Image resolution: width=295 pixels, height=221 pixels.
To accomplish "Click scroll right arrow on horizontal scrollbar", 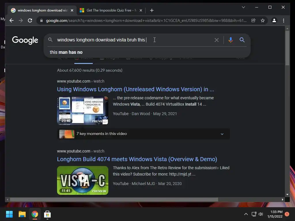I will 282,200.
